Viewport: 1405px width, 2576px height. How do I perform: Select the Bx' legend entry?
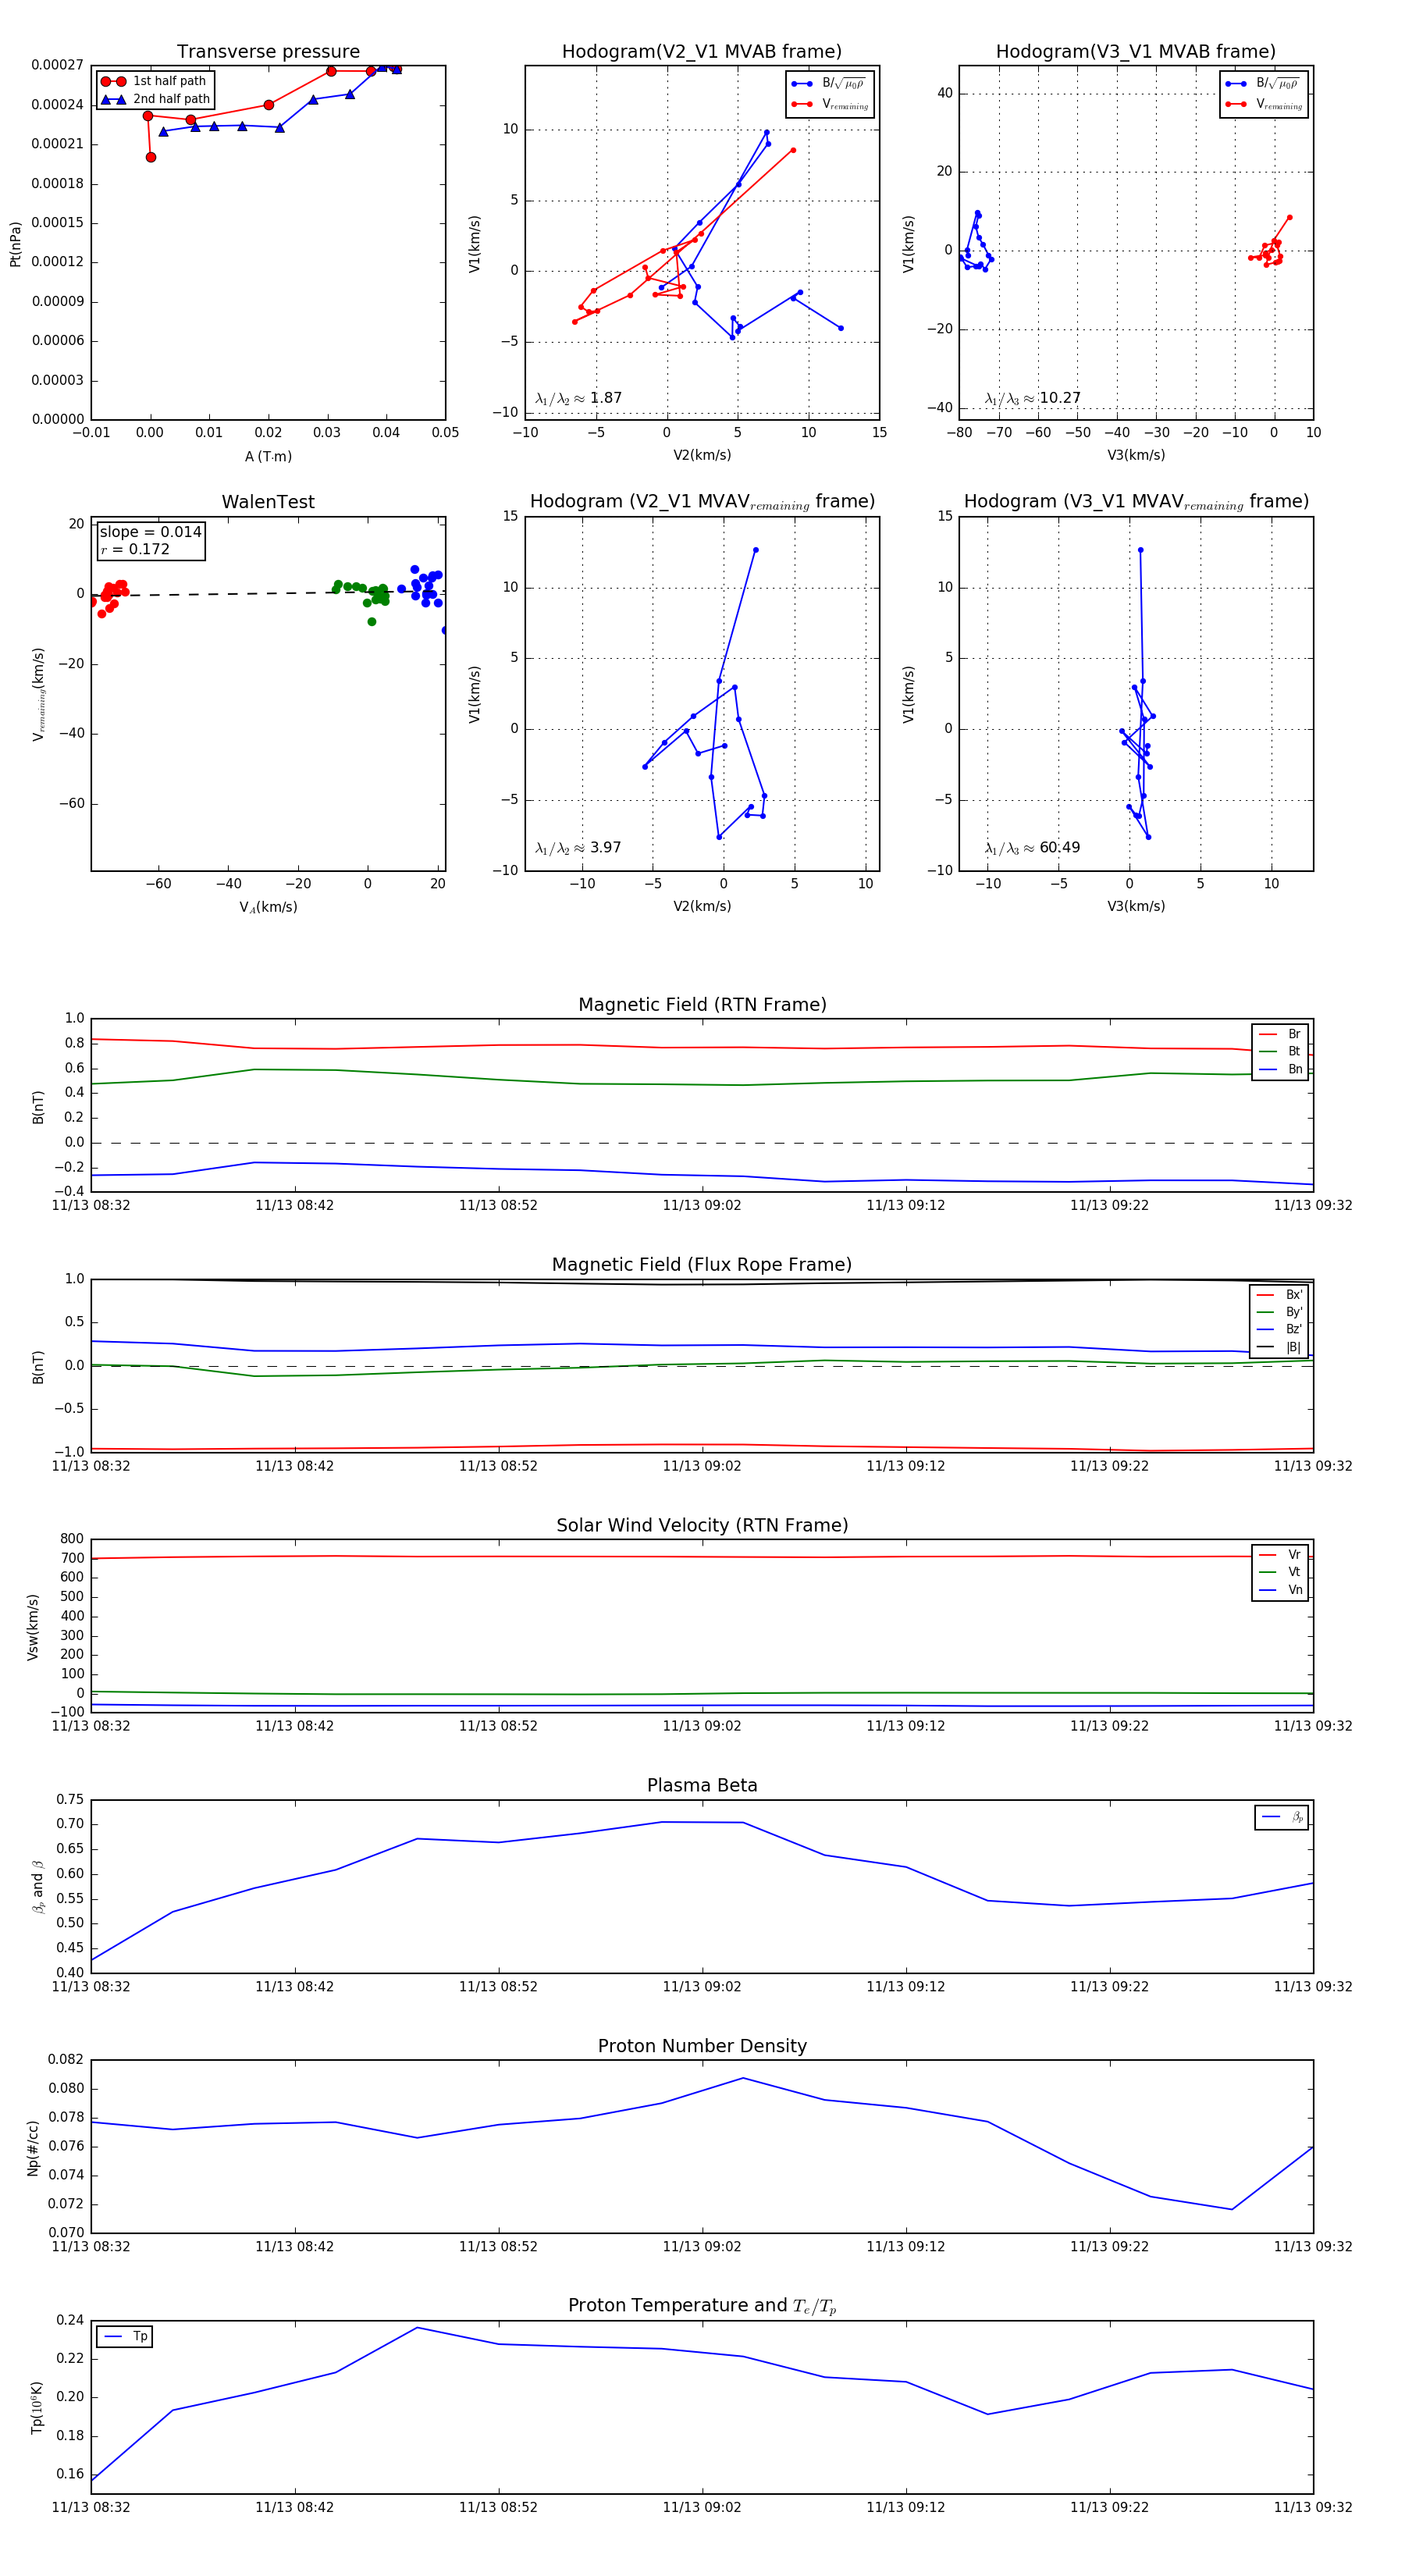pos(1280,1295)
